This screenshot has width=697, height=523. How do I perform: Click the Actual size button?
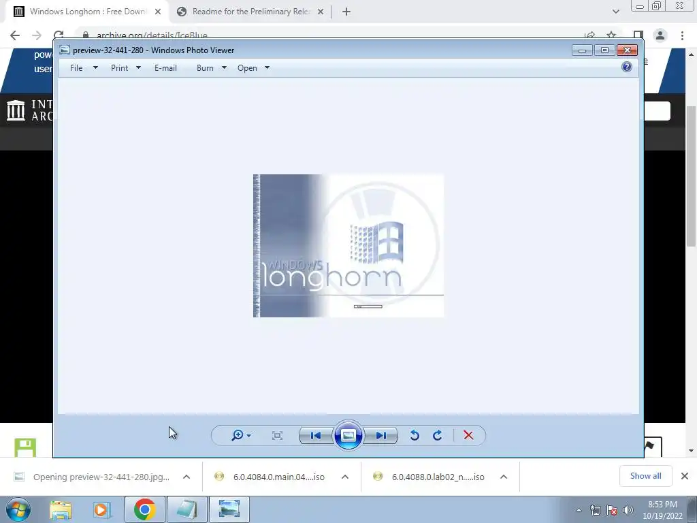tap(277, 435)
